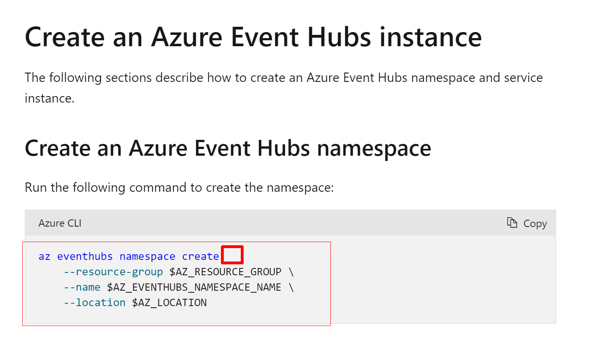Click the Create an Azure Event Hubs instance heading
Image resolution: width=604 pixels, height=345 pixels.
click(x=253, y=37)
